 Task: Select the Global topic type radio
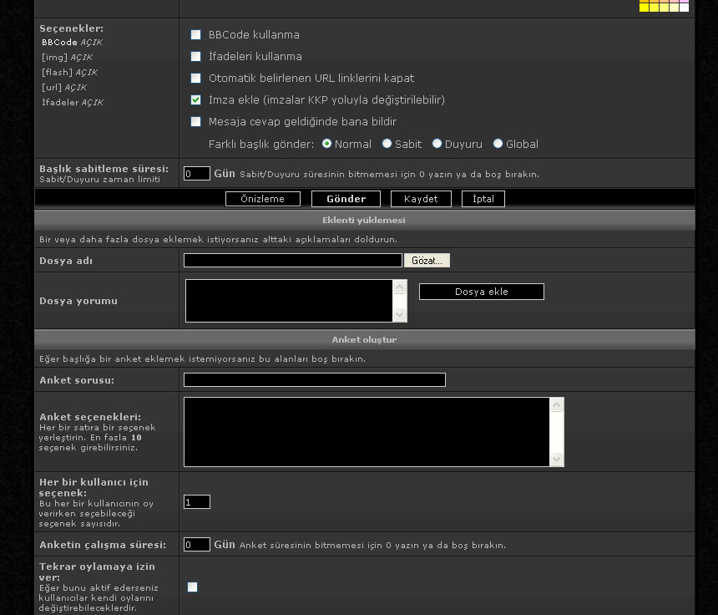point(498,144)
